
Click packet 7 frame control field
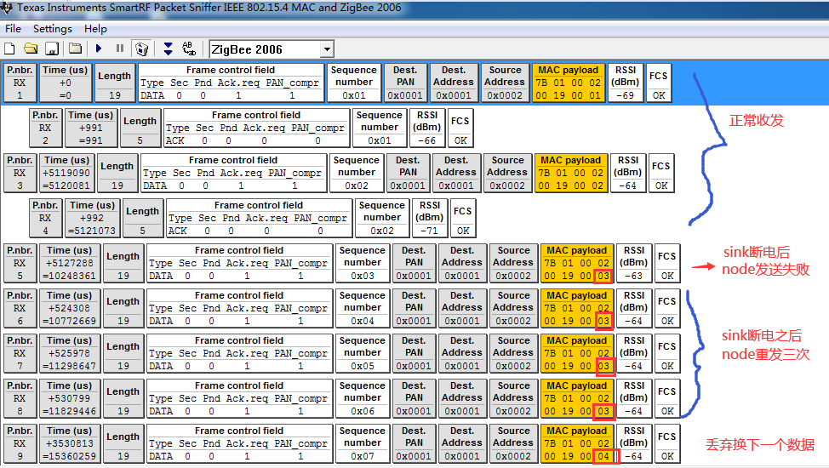239,353
